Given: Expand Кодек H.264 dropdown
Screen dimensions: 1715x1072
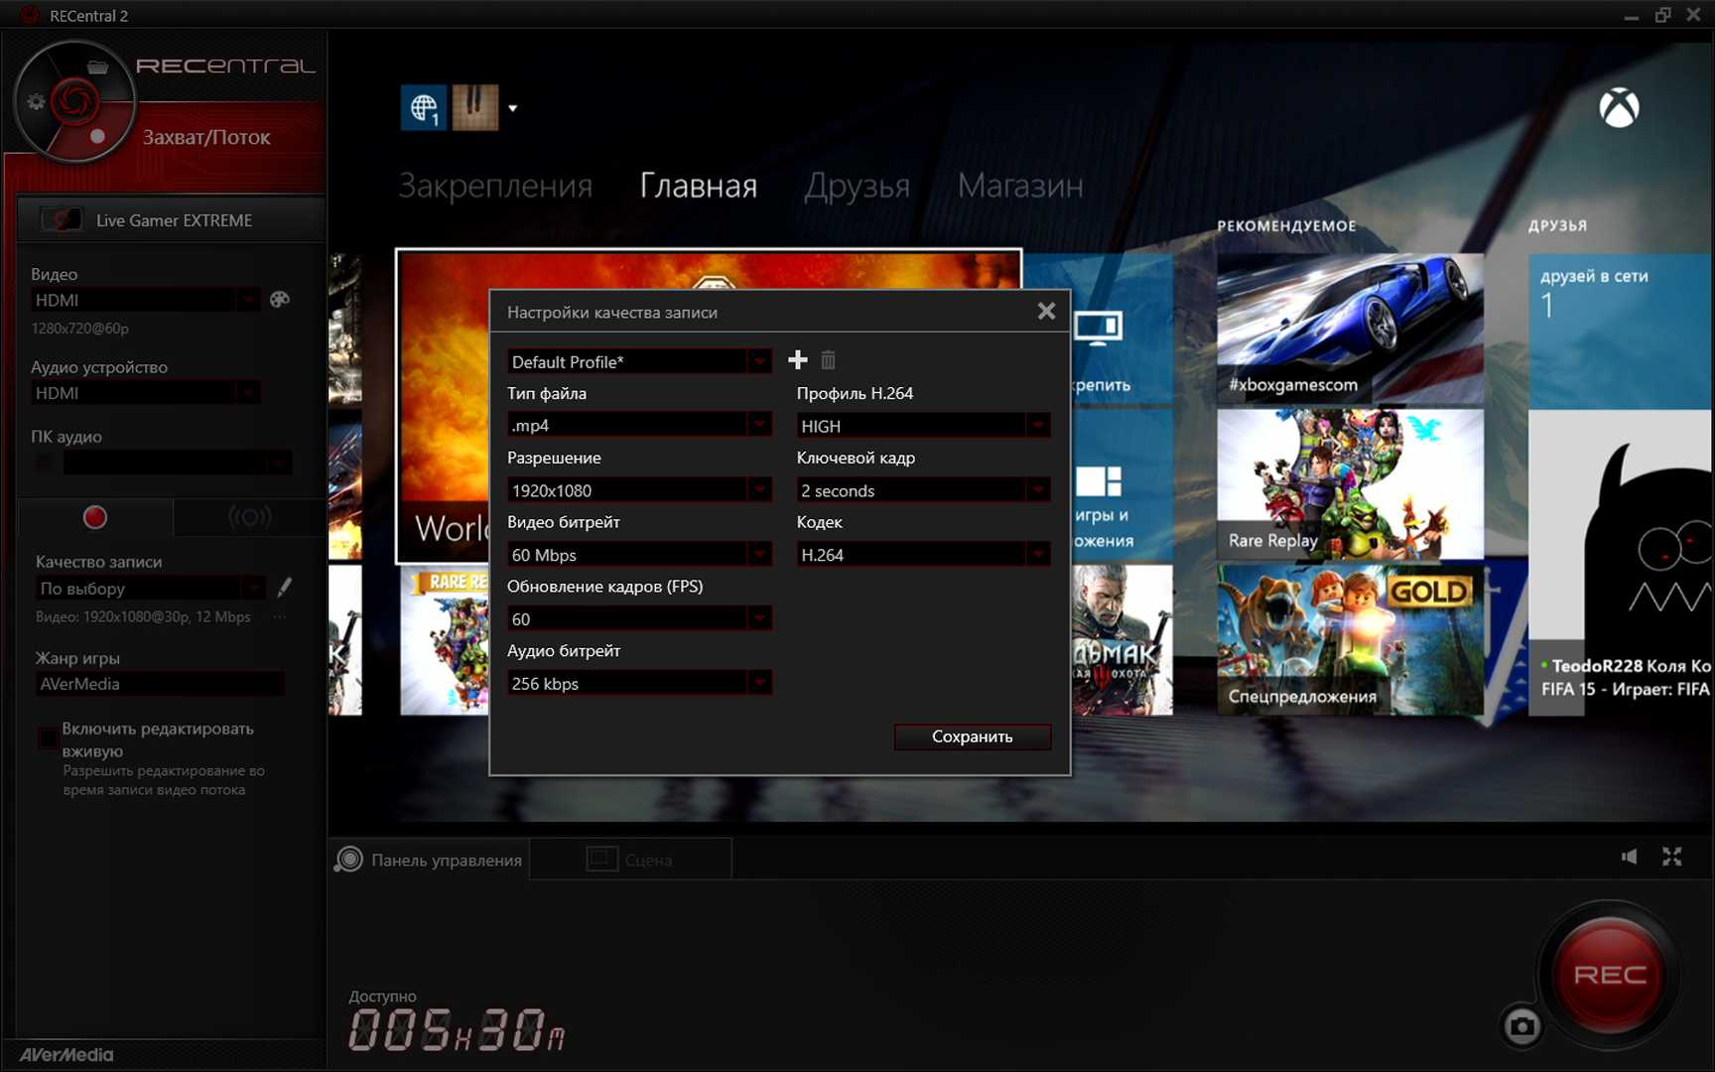Looking at the screenshot, I should 1037,555.
